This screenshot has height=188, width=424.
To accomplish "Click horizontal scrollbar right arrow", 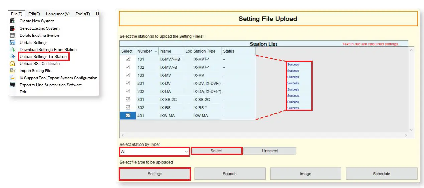I will (x=406, y=135).
